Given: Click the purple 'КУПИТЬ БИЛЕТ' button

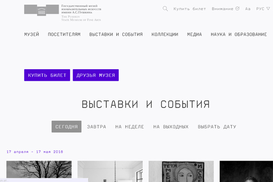Looking at the screenshot, I should coord(47,75).
